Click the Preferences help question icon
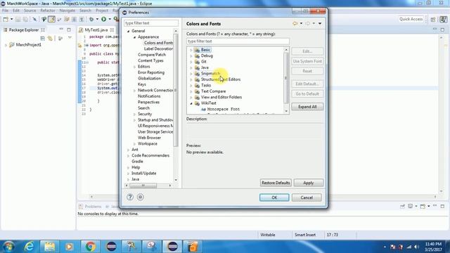This screenshot has width=450, height=253. (130, 197)
